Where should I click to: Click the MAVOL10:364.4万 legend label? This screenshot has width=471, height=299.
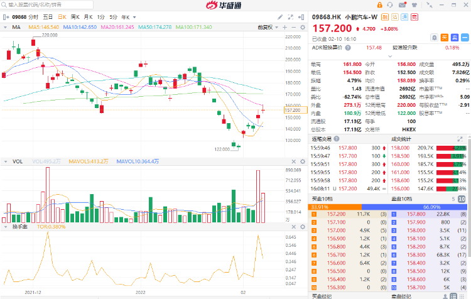pyautogui.click(x=138, y=161)
